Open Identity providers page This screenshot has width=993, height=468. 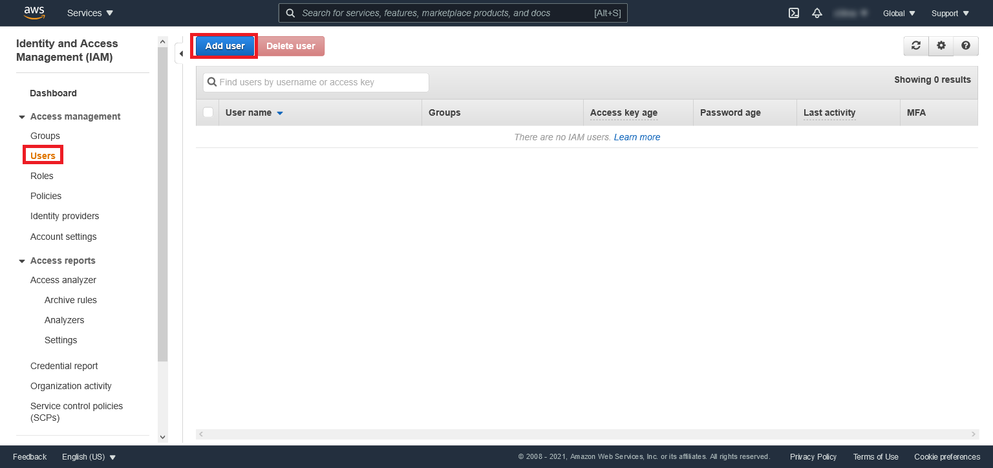[x=65, y=216]
